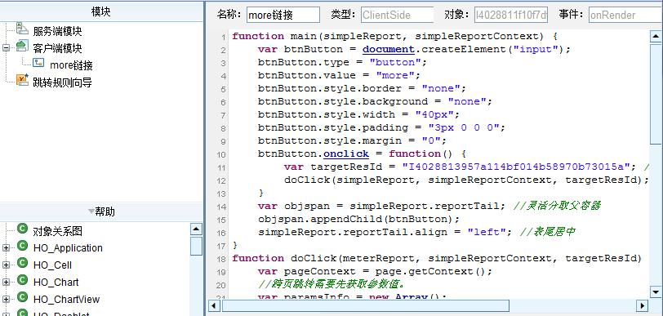The image size is (663, 316).
Task: Expand the HO_Cell node
Action: tap(6, 265)
